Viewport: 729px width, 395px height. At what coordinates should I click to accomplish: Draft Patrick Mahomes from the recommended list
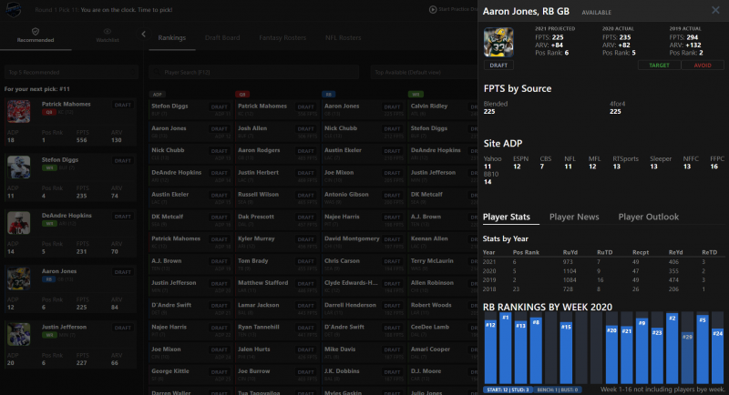pos(123,105)
